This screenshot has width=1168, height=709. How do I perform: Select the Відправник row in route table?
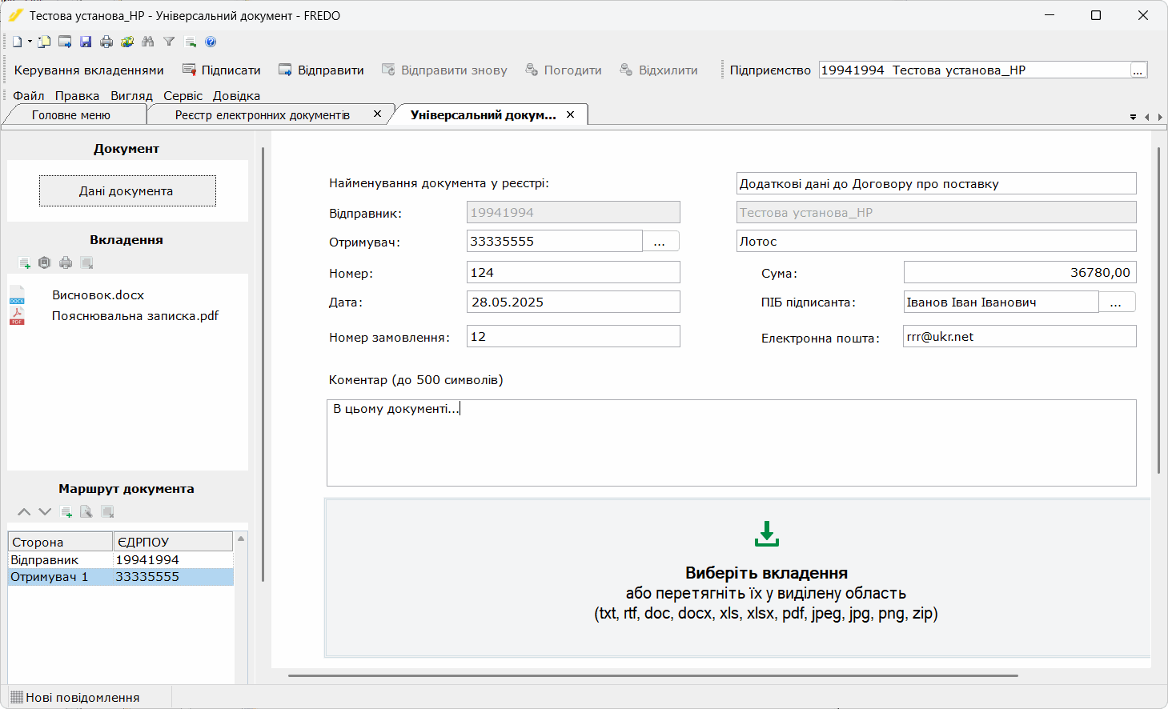pos(121,560)
